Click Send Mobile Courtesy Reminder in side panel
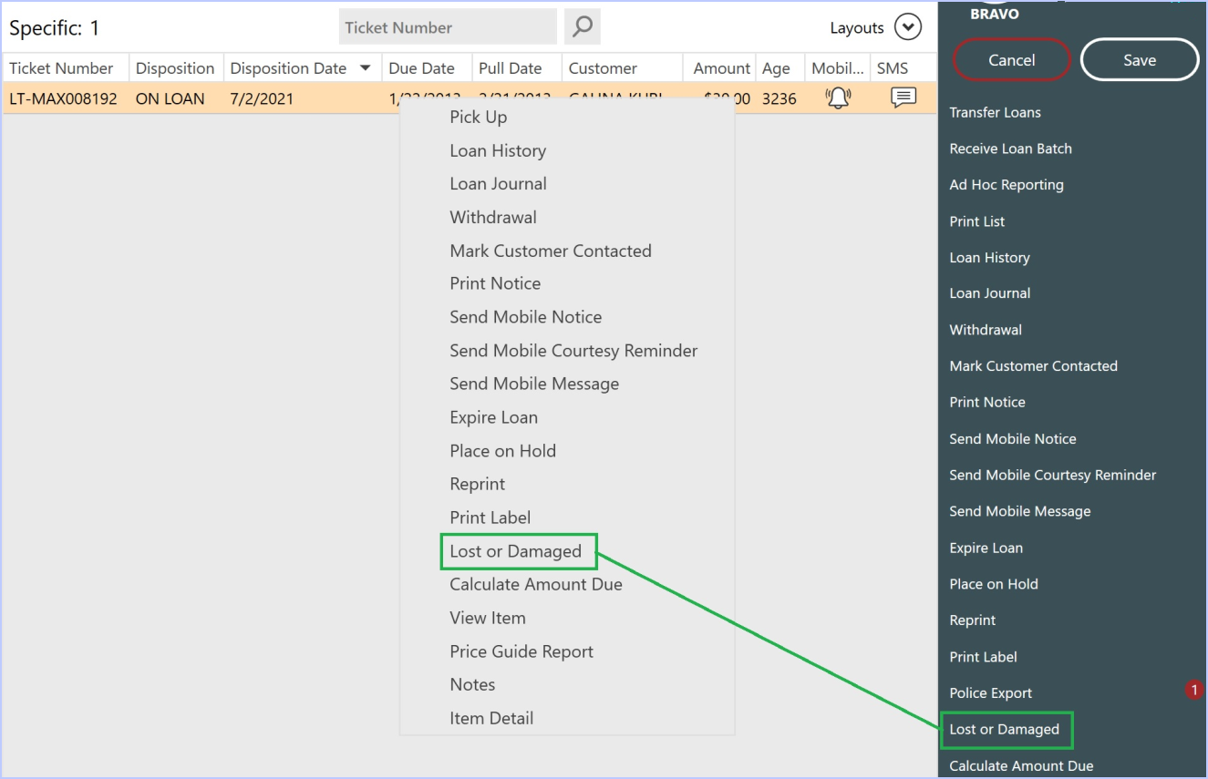The width and height of the screenshot is (1208, 779). point(1053,475)
